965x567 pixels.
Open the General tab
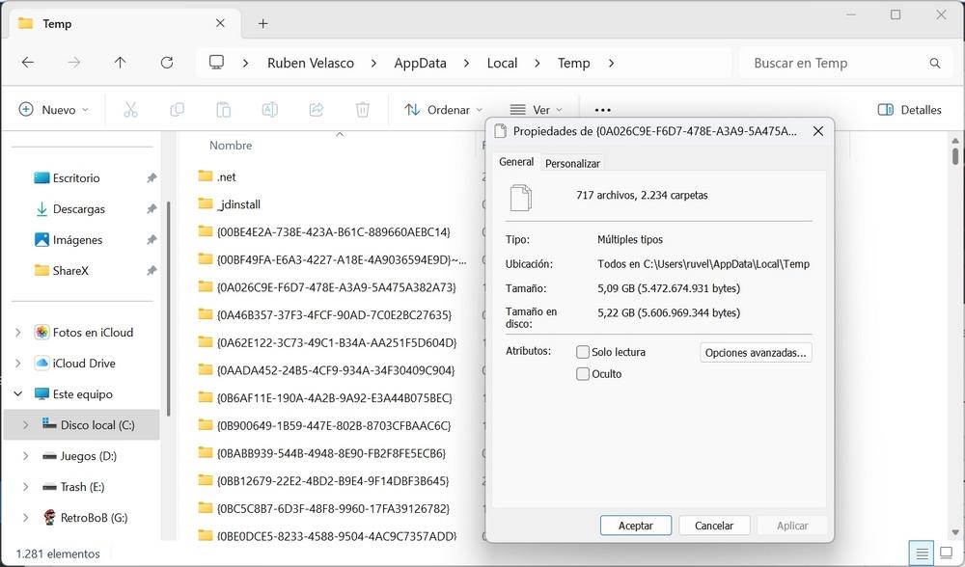coord(516,162)
